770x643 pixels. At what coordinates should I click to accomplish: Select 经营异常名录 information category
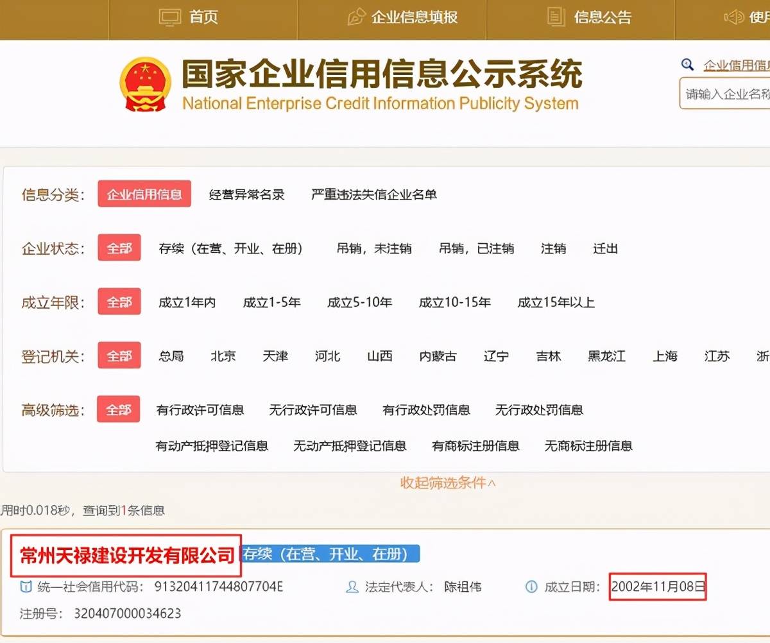(246, 194)
